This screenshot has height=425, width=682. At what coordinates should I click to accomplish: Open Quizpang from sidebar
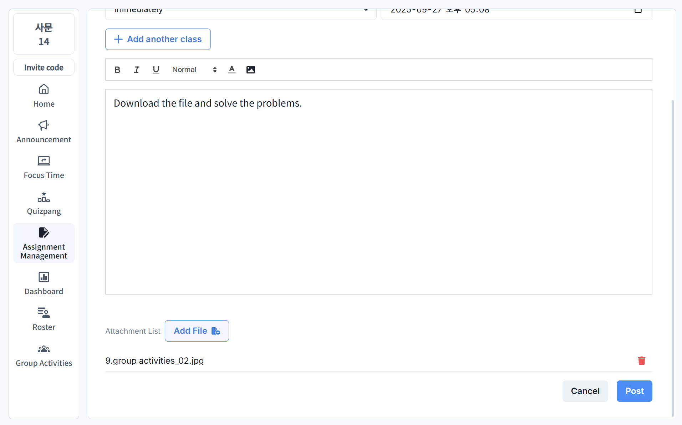[44, 203]
